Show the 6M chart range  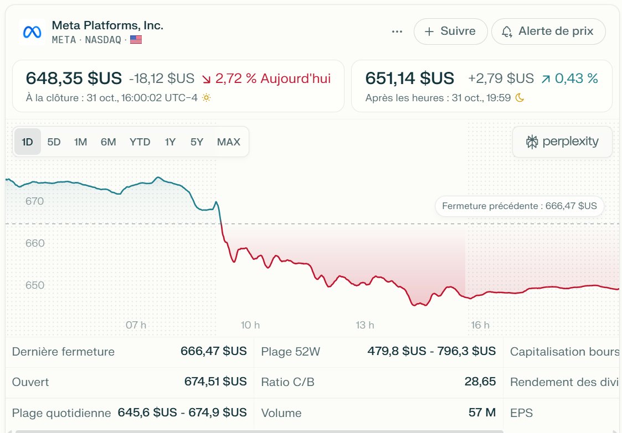tap(108, 142)
